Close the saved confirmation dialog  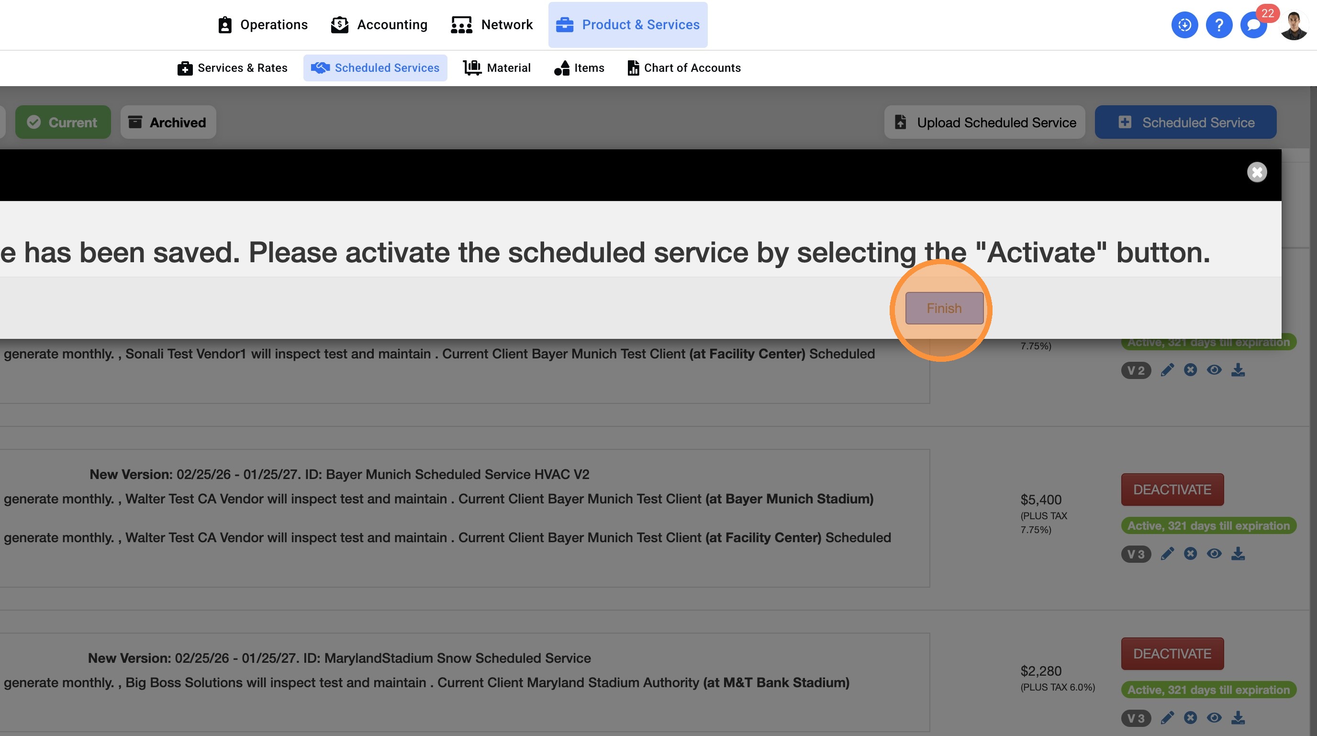point(1257,172)
